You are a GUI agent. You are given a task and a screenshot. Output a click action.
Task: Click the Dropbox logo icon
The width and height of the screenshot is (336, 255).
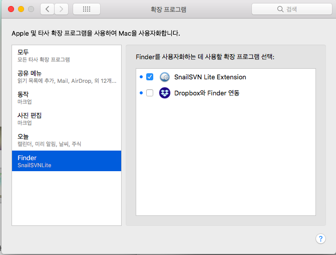point(165,93)
